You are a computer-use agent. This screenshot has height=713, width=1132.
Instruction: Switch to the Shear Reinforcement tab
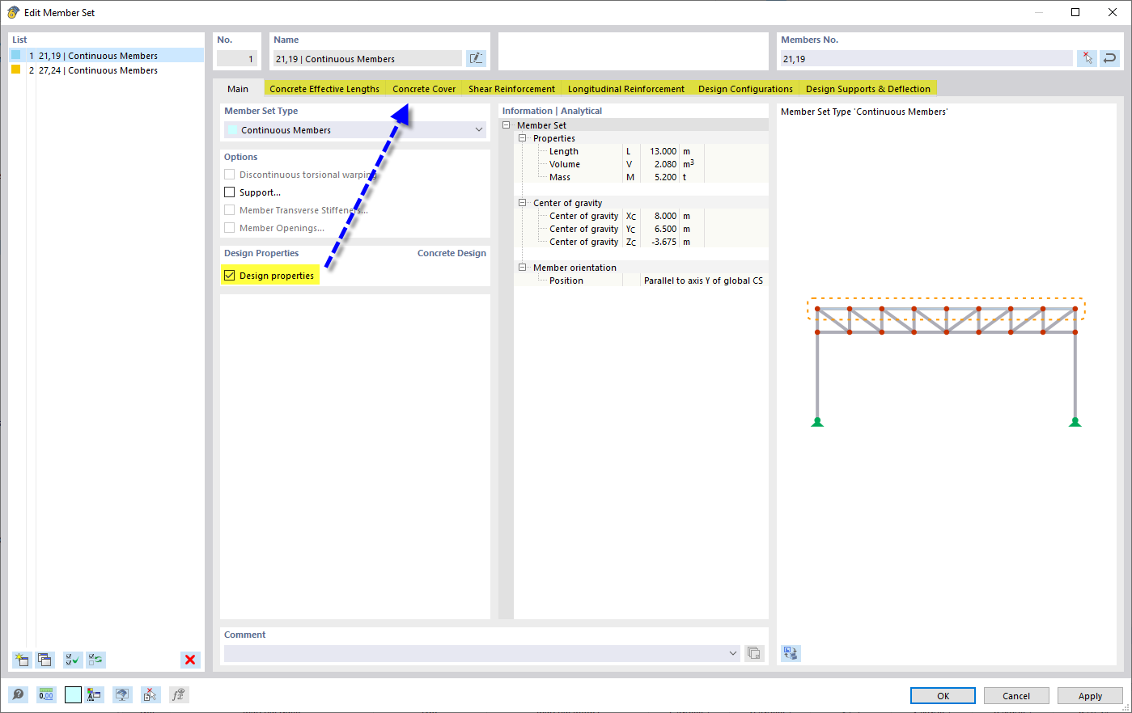coord(511,89)
